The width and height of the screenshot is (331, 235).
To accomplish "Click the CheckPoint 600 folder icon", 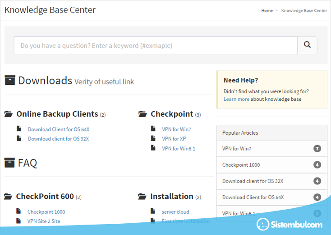I will click(8, 197).
